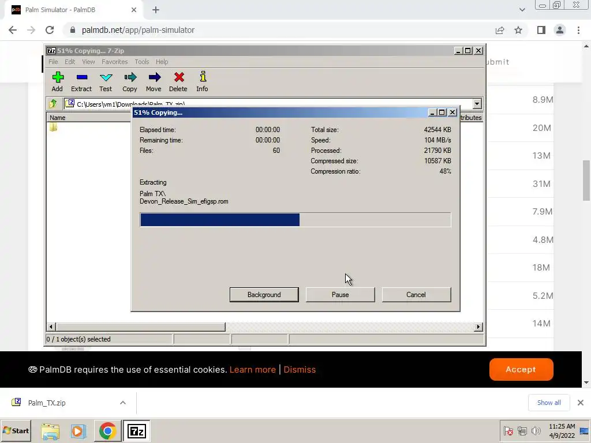The width and height of the screenshot is (591, 443).
Task: Open Palm_TX.zip download options chevron
Action: pyautogui.click(x=123, y=403)
